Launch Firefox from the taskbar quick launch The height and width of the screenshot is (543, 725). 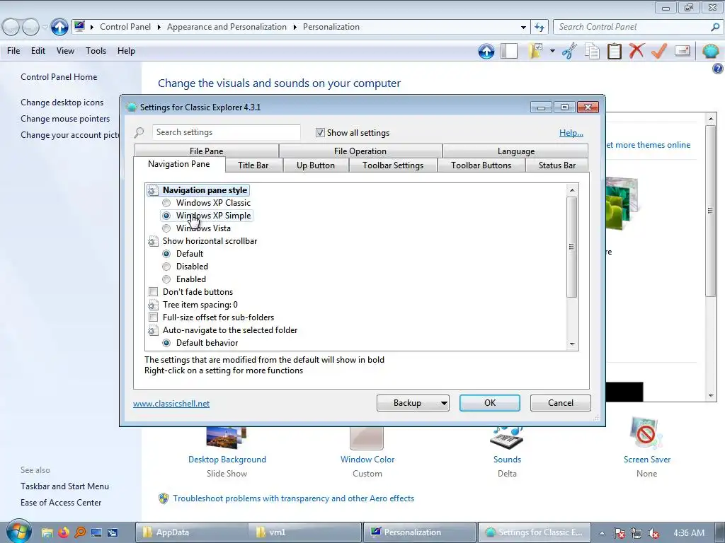pos(63,532)
